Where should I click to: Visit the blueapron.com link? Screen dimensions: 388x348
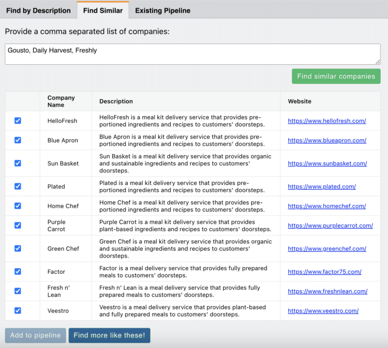pos(327,140)
